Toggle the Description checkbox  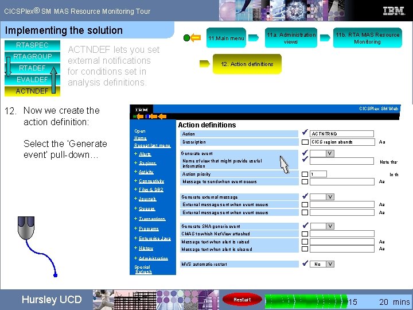(305, 142)
